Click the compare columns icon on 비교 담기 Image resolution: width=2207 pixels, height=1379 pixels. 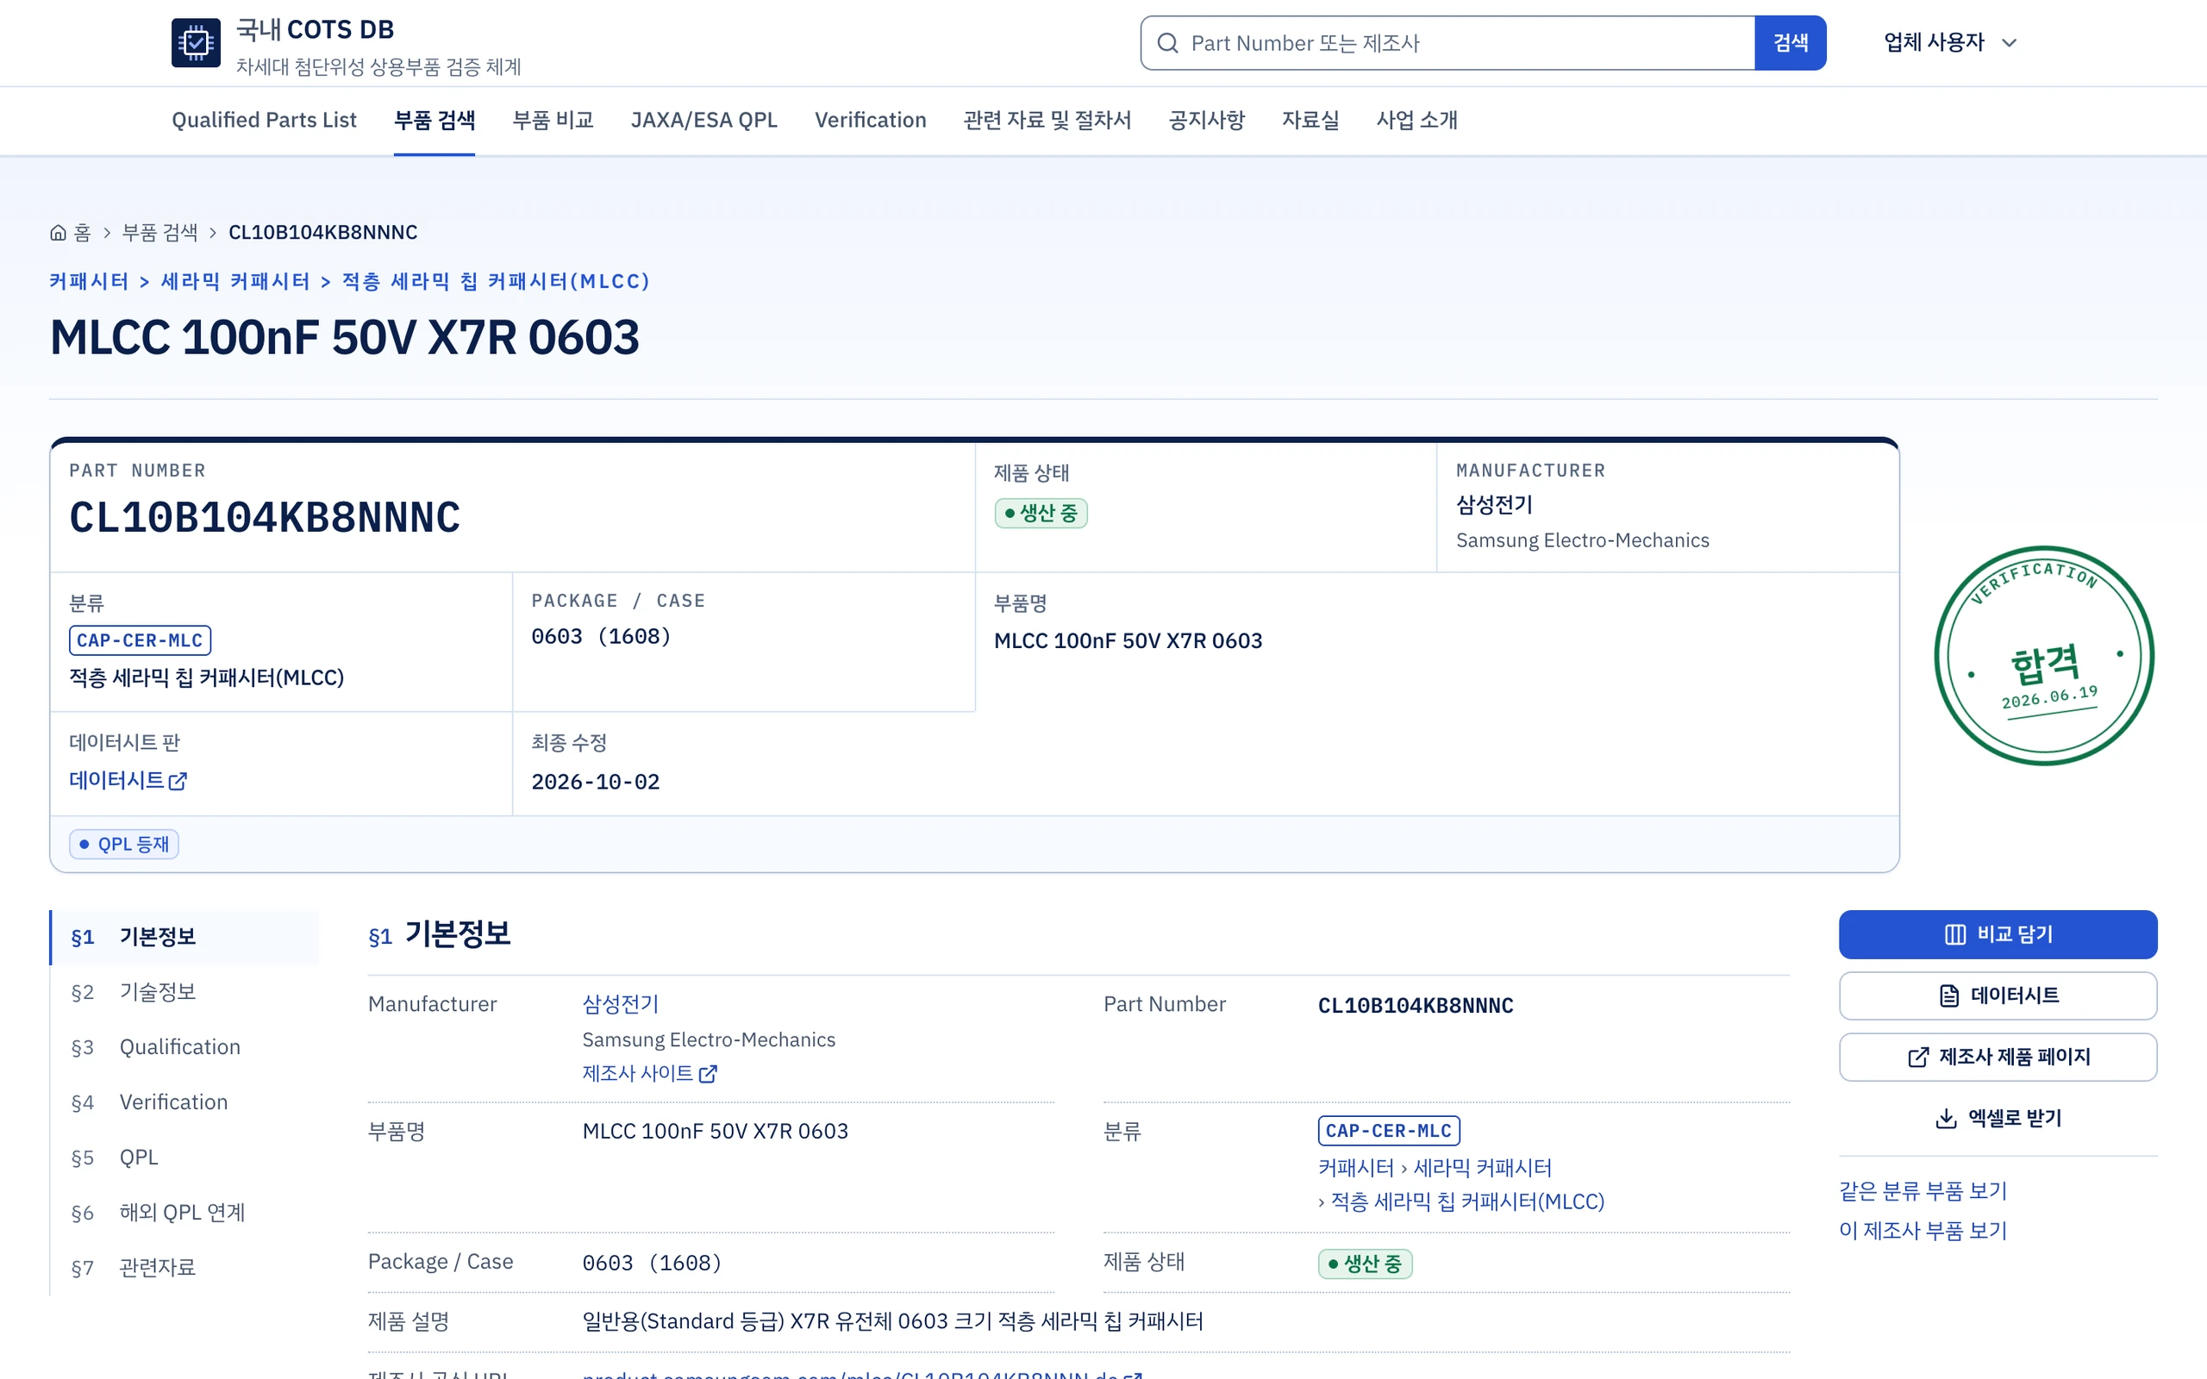1955,935
